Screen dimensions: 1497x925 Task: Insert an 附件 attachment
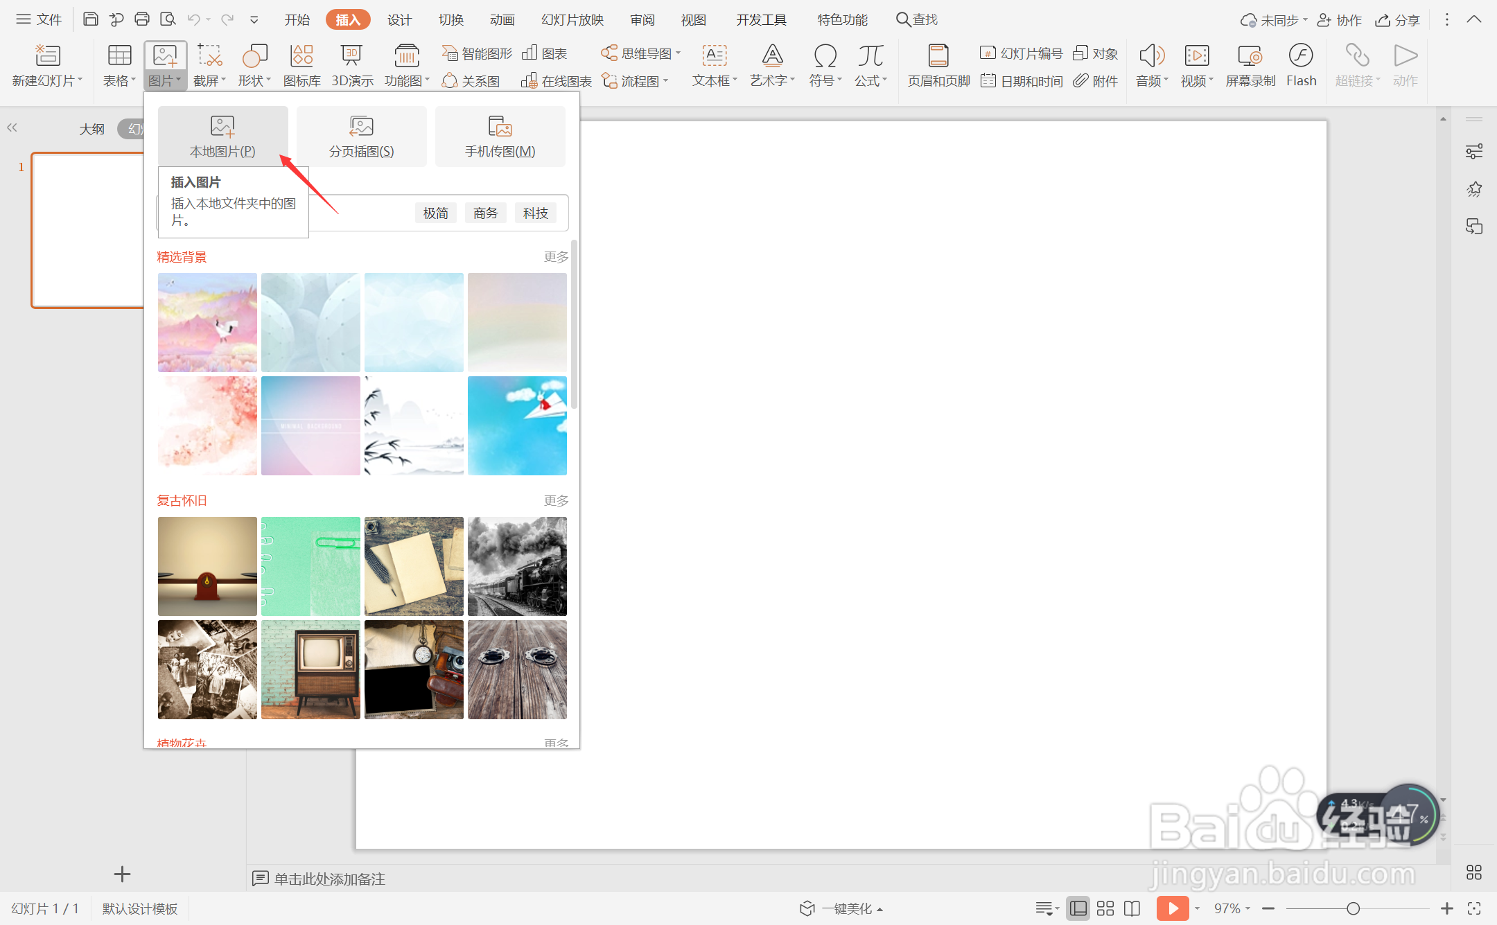coord(1096,81)
